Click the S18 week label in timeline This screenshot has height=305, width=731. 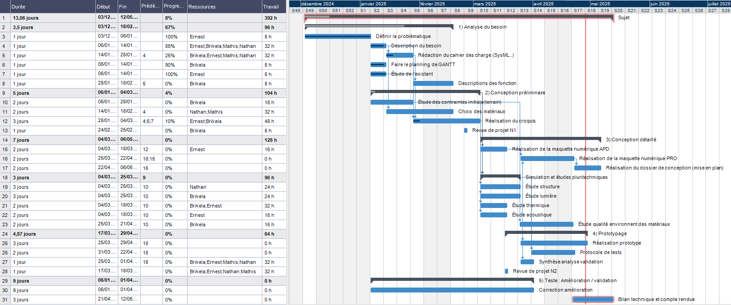pyautogui.click(x=591, y=10)
